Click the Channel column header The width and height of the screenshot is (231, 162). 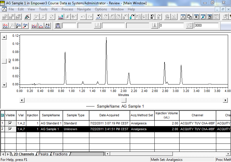click(197, 115)
